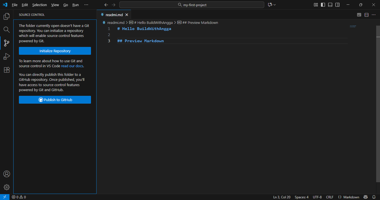Expand the Copilot chat dropdown chevron
The width and height of the screenshot is (380, 200).
point(275,5)
